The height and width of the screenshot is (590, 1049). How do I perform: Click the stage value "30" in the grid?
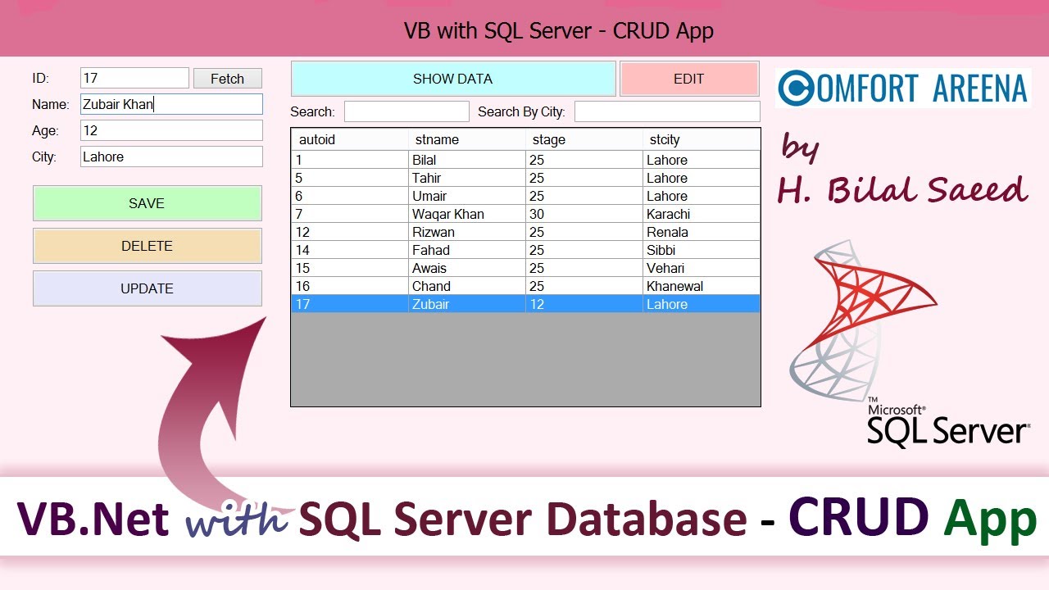point(584,214)
